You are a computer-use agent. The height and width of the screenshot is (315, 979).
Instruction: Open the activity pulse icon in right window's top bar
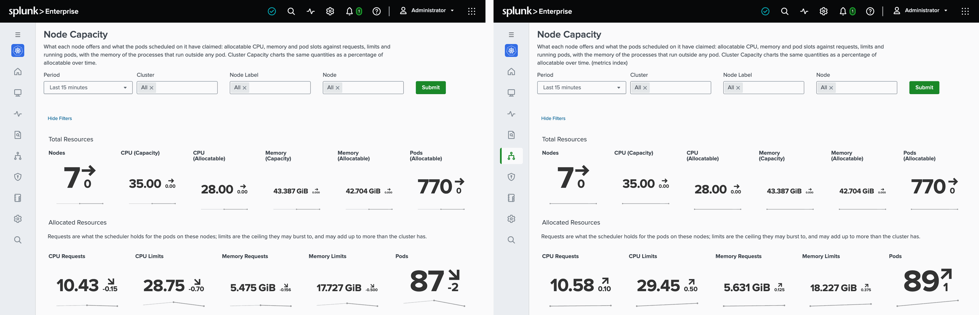pos(804,11)
